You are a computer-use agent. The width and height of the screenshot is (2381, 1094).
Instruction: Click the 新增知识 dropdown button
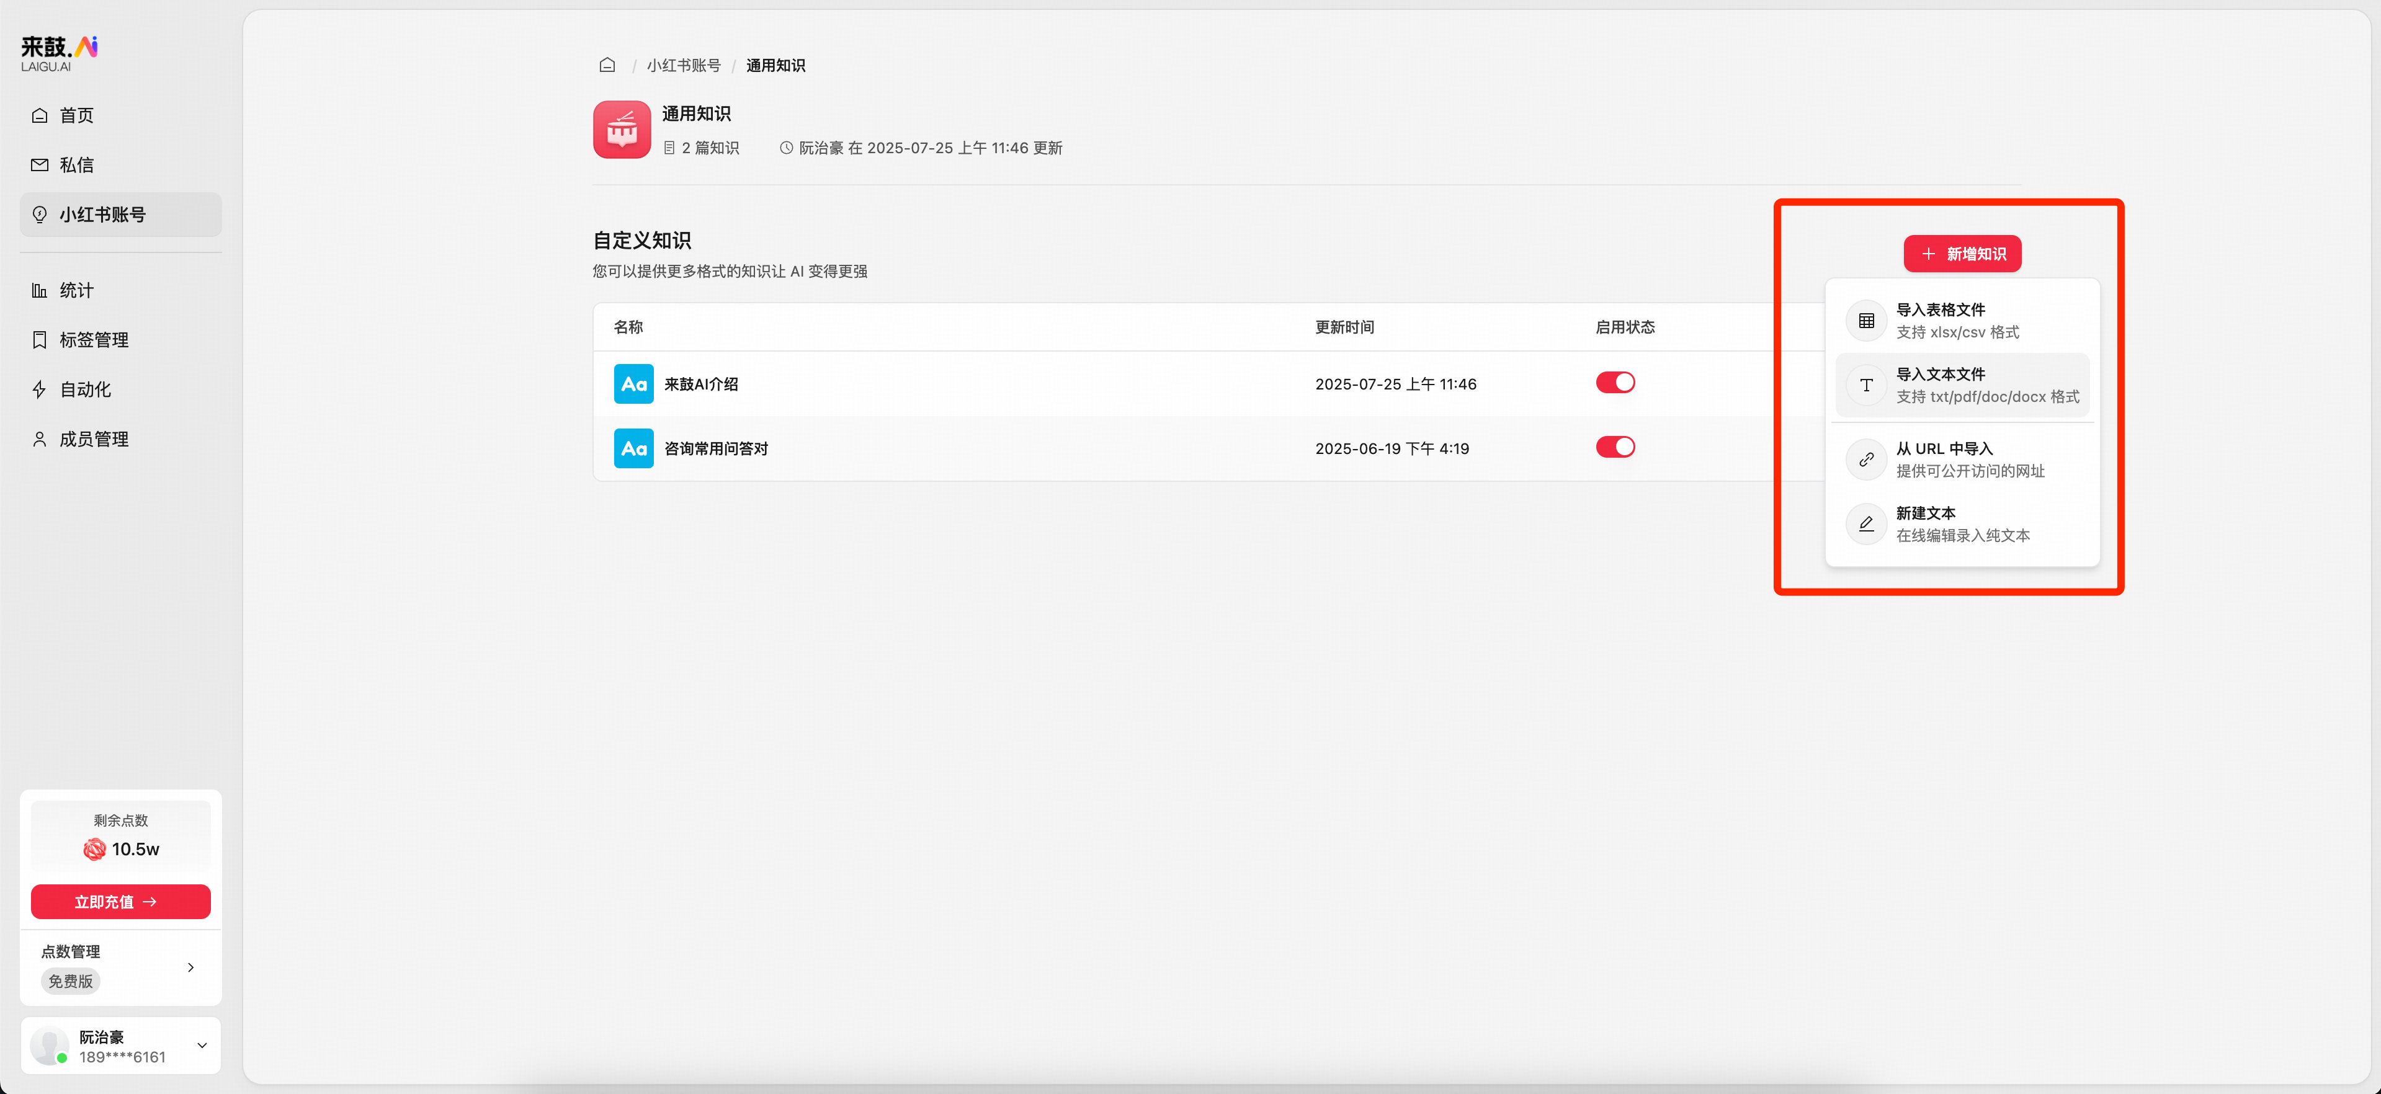point(1962,254)
